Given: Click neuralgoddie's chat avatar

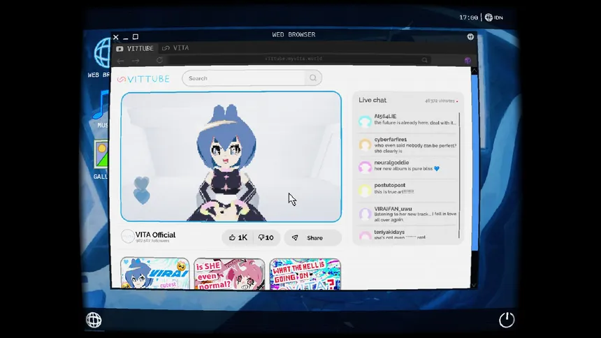Looking at the screenshot, I should 365,167.
